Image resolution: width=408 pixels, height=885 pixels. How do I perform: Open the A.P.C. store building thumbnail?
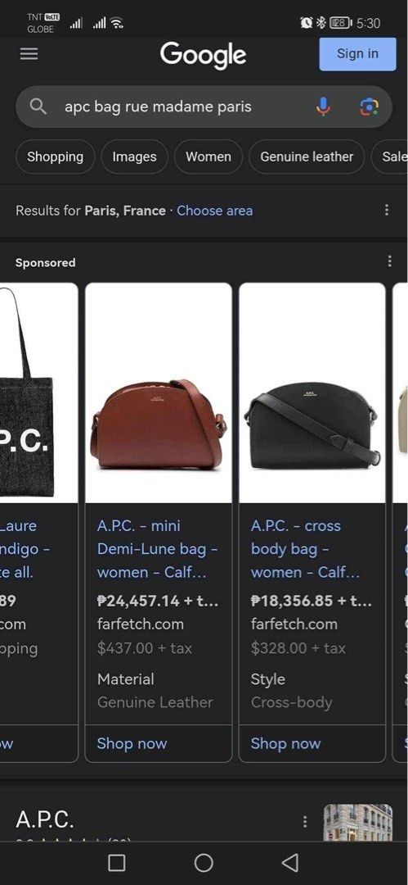(x=358, y=823)
